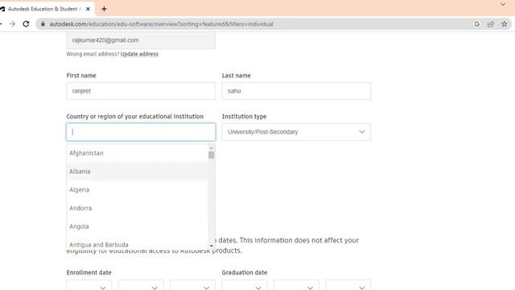515x290 pixels.
Task: Expand the tab search chevron at top right
Action: pyautogui.click(x=503, y=4)
